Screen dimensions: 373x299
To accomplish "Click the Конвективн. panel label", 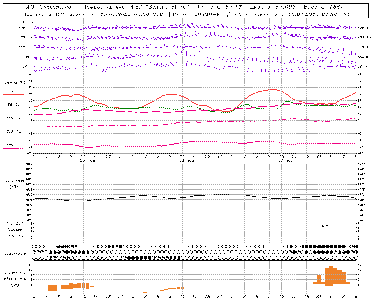I will coord(15,273).
